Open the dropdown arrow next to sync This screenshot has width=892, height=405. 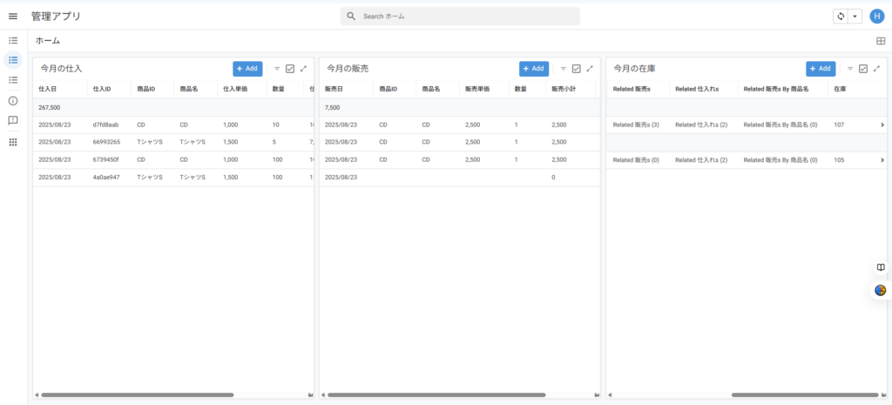coord(855,16)
